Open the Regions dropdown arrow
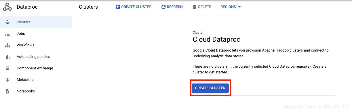 [239, 7]
